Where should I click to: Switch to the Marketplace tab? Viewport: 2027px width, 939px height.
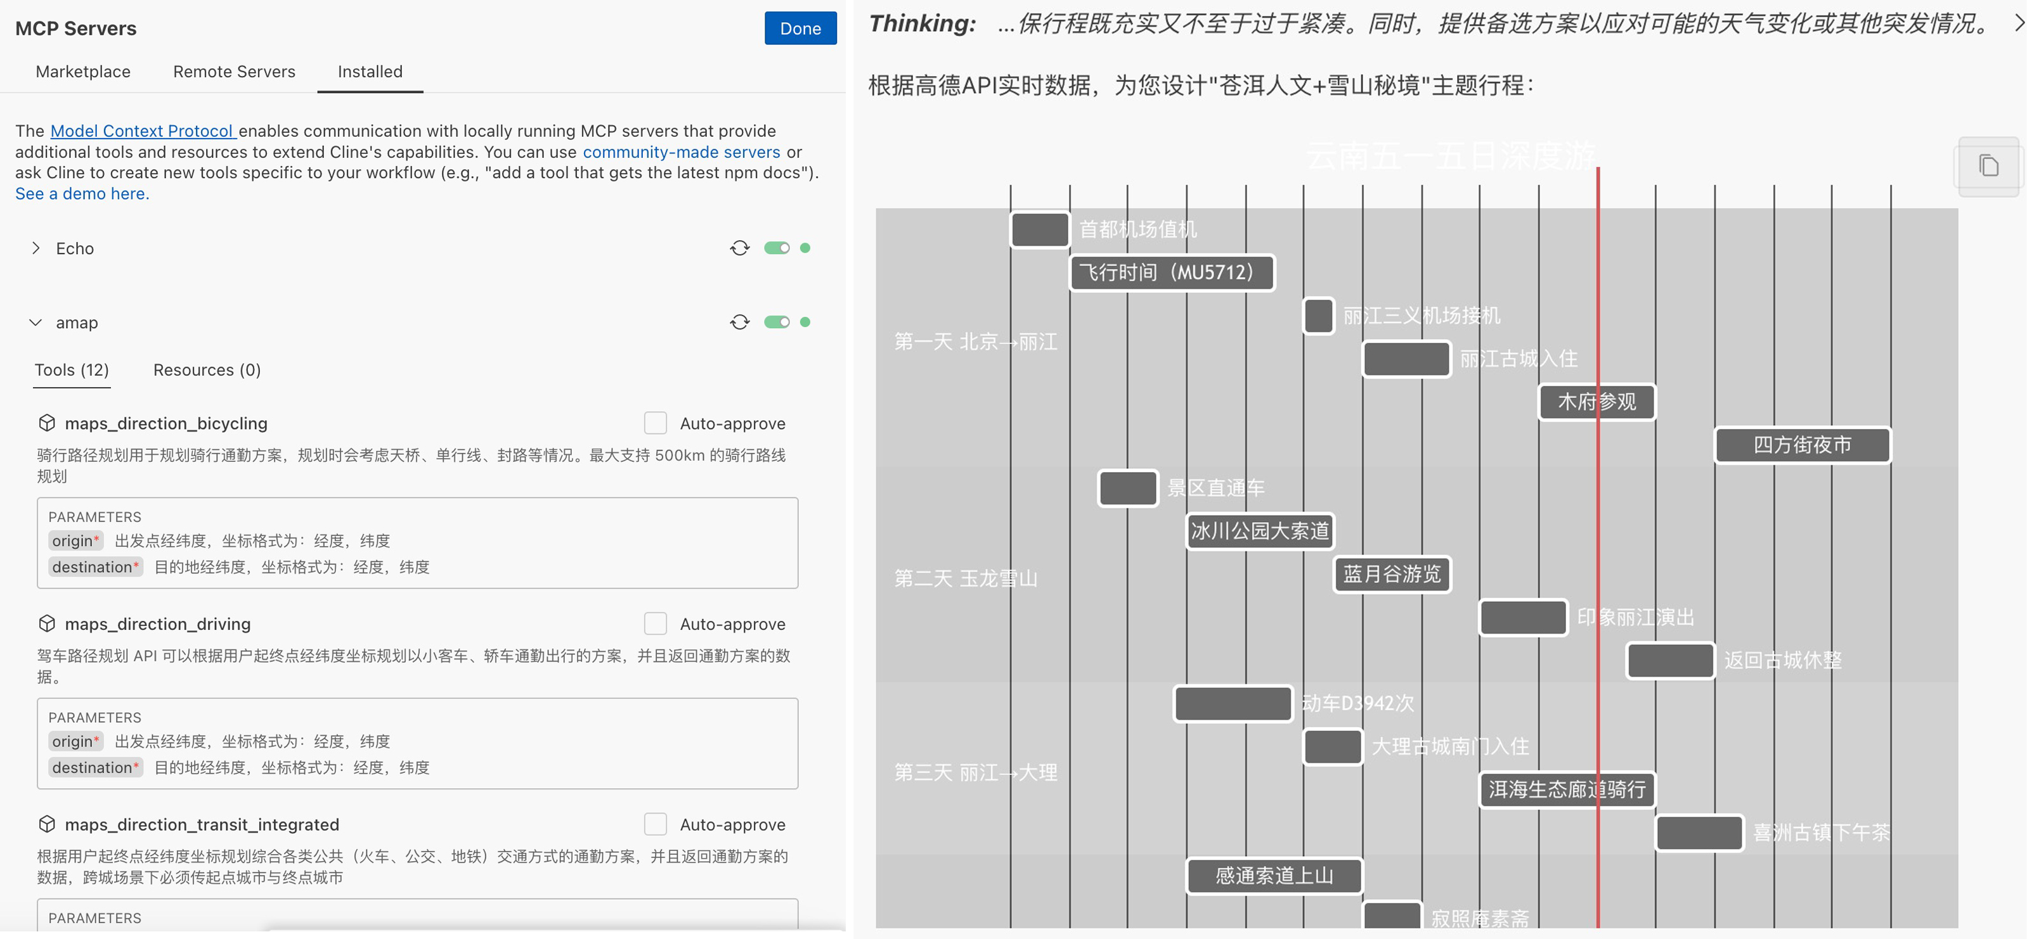coord(82,72)
